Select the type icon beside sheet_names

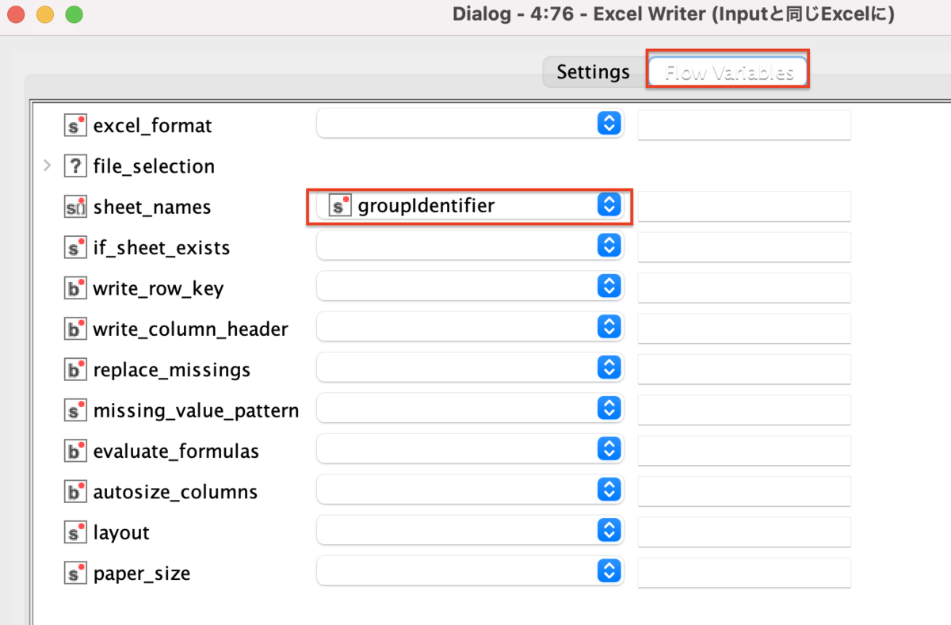[75, 206]
